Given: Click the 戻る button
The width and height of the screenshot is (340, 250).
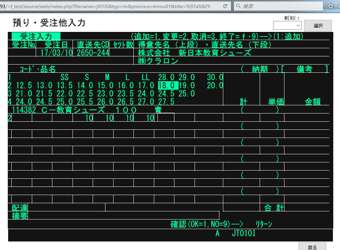Looking at the screenshot, I should click(312, 247).
